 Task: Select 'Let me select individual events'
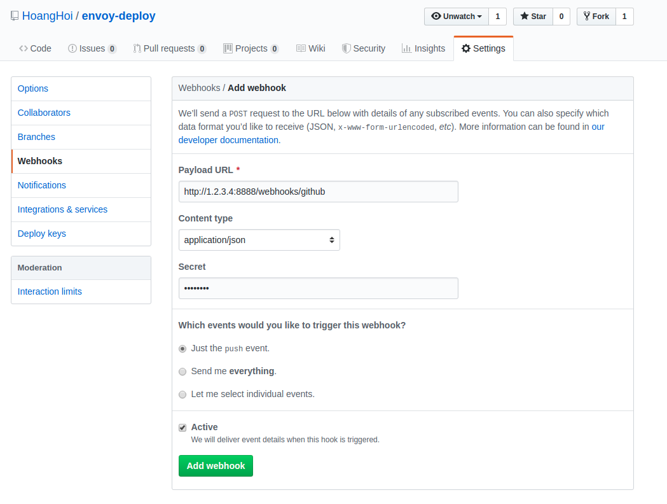tap(182, 395)
